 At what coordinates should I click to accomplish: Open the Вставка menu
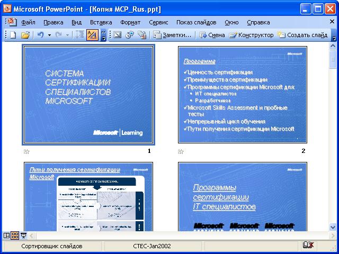[101, 22]
